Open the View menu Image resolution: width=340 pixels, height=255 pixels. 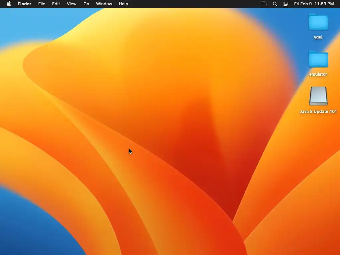click(72, 4)
